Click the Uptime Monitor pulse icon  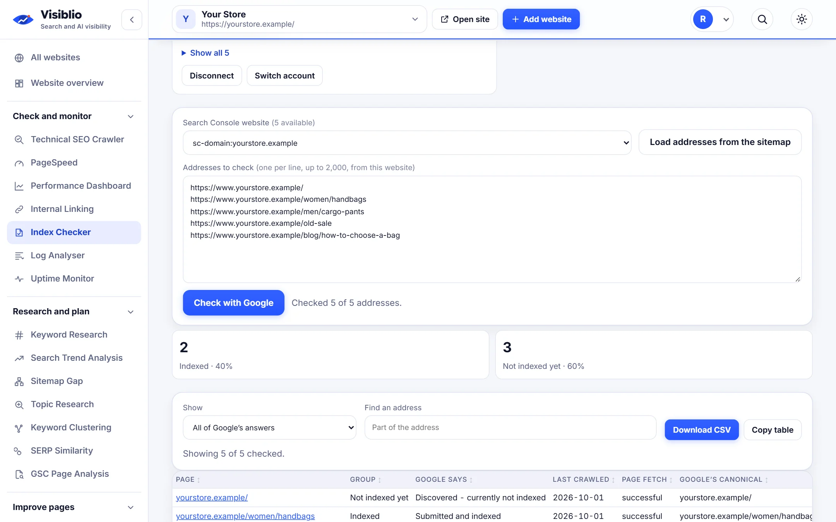point(19,279)
